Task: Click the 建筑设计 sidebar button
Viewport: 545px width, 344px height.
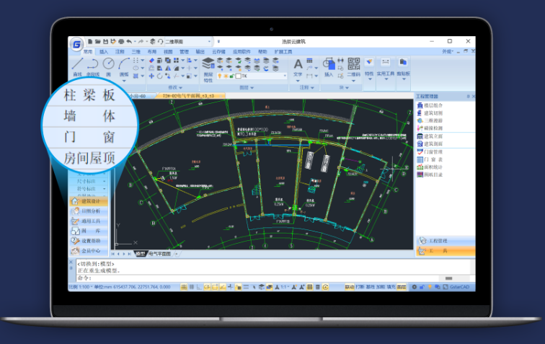Action: pyautogui.click(x=89, y=201)
